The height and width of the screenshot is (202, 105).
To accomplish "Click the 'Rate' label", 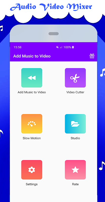I will [x=75, y=184].
